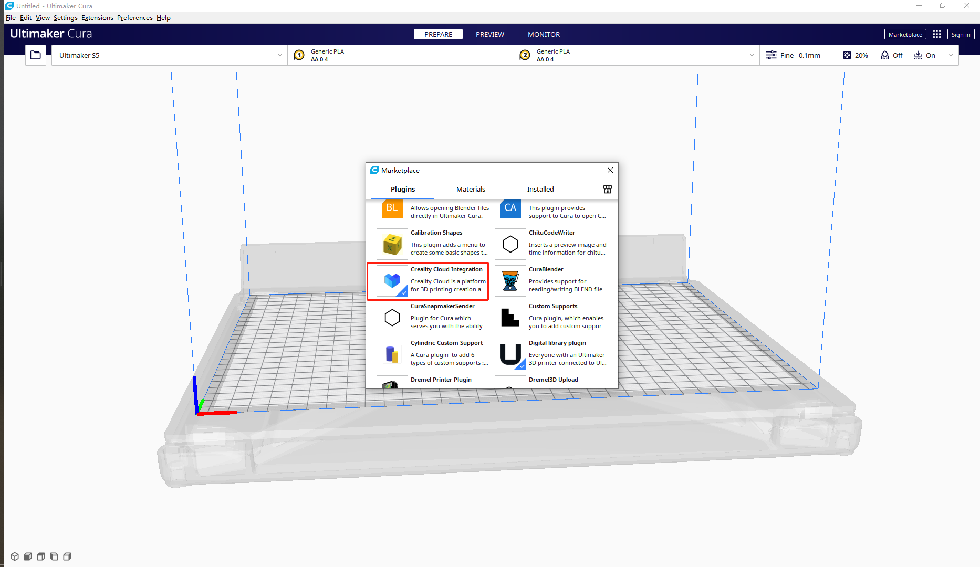Select the top view cube icon
Viewport: 980px width, 567px height.
click(41, 556)
